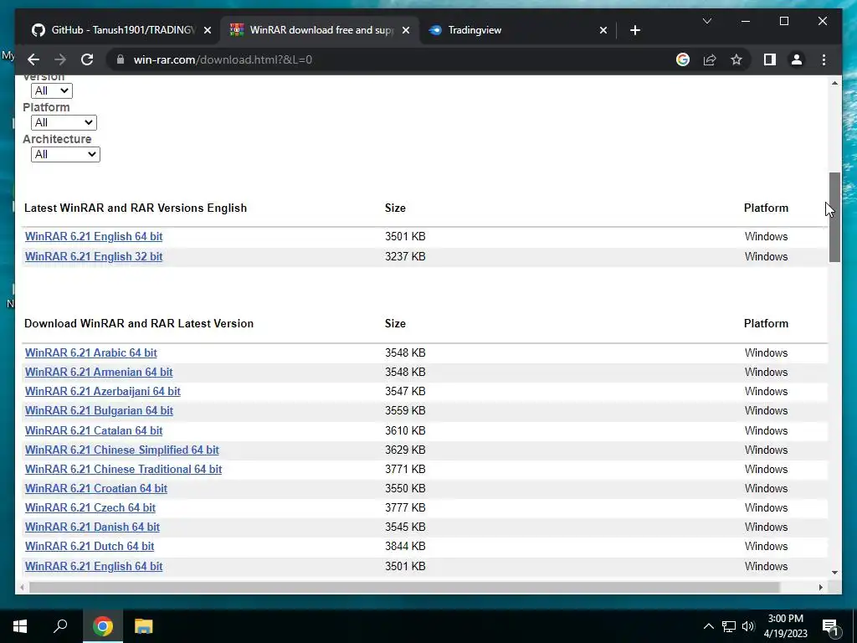
Task: Download WinRAR 6.21 Arabic 64 bit
Action: click(90, 352)
